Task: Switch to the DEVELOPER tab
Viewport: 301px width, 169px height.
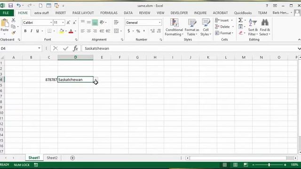Action: tap(179, 13)
